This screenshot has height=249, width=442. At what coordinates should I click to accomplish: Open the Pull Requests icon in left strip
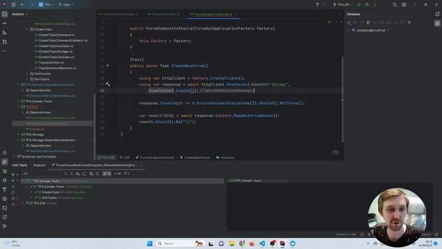(5, 41)
